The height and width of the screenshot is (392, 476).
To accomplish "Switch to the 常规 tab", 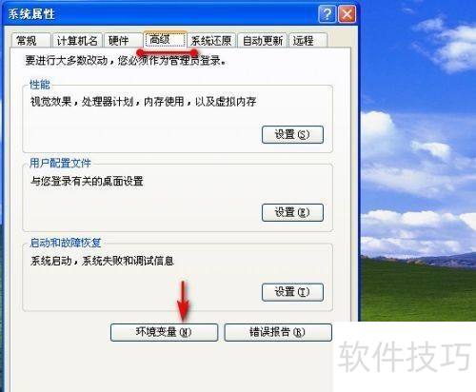I will 30,41.
